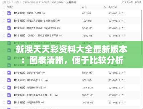Check the box for 如何画画苹果.avi
The image size is (143, 109).
coord(4,102)
